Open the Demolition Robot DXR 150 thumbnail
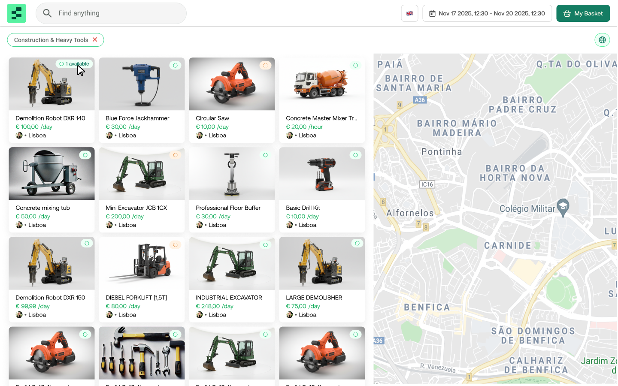Screen dimensions: 618x386 [x=51, y=263]
